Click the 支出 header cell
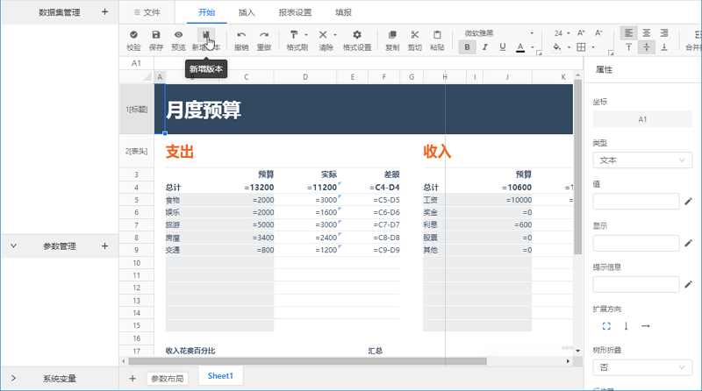Viewport: 702px width, 391px height. pyautogui.click(x=180, y=152)
